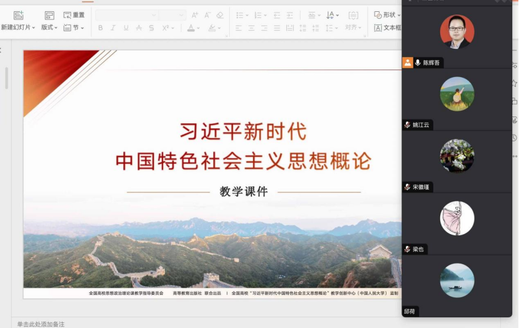Open the Shapes (形状) dropdown

pos(388,15)
